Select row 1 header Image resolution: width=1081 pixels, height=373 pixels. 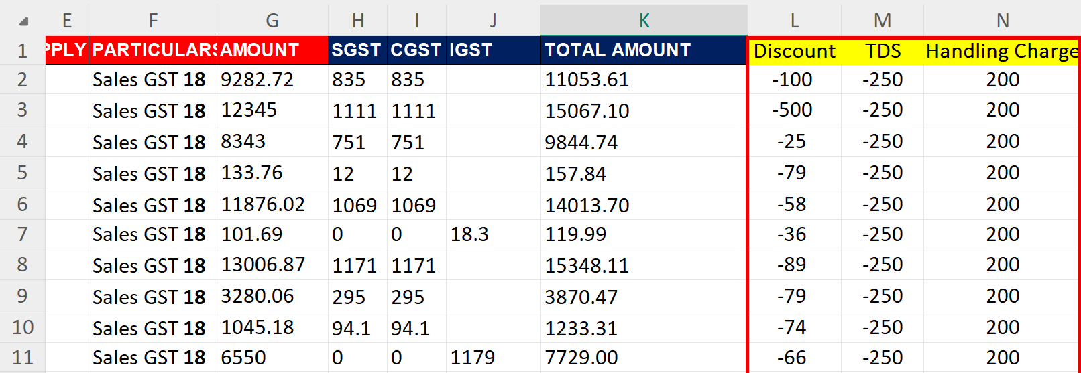(22, 50)
